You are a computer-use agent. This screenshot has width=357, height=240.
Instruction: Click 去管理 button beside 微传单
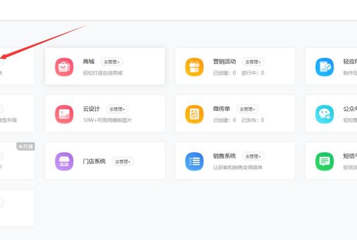[247, 109]
